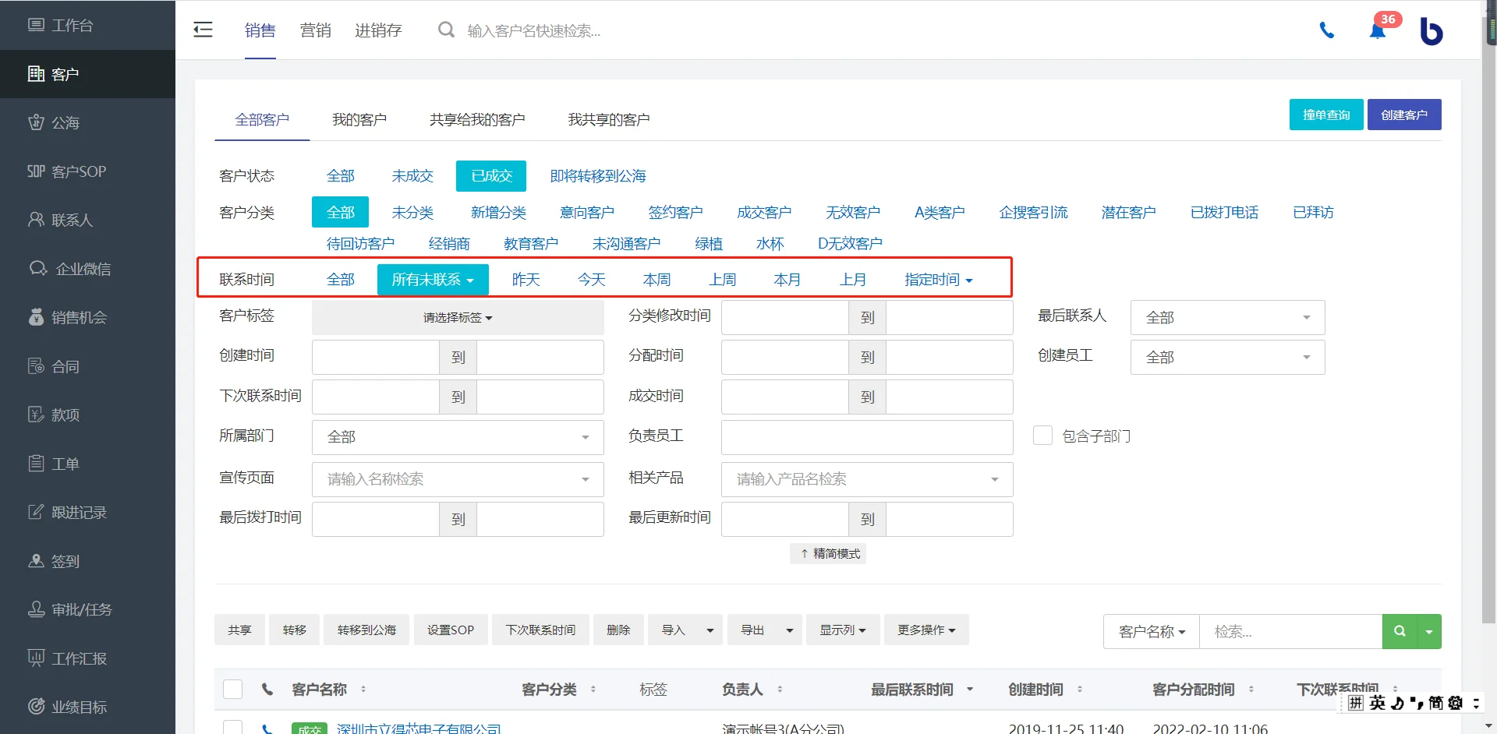Select the 共享给我的客户 tab

coord(477,119)
